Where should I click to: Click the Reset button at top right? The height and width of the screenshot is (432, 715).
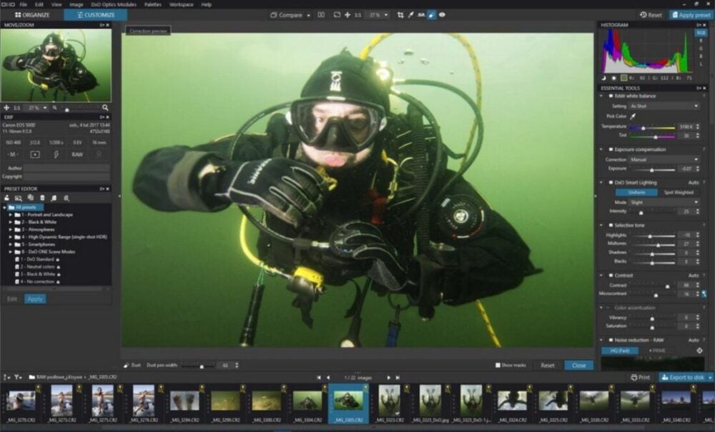pyautogui.click(x=651, y=15)
